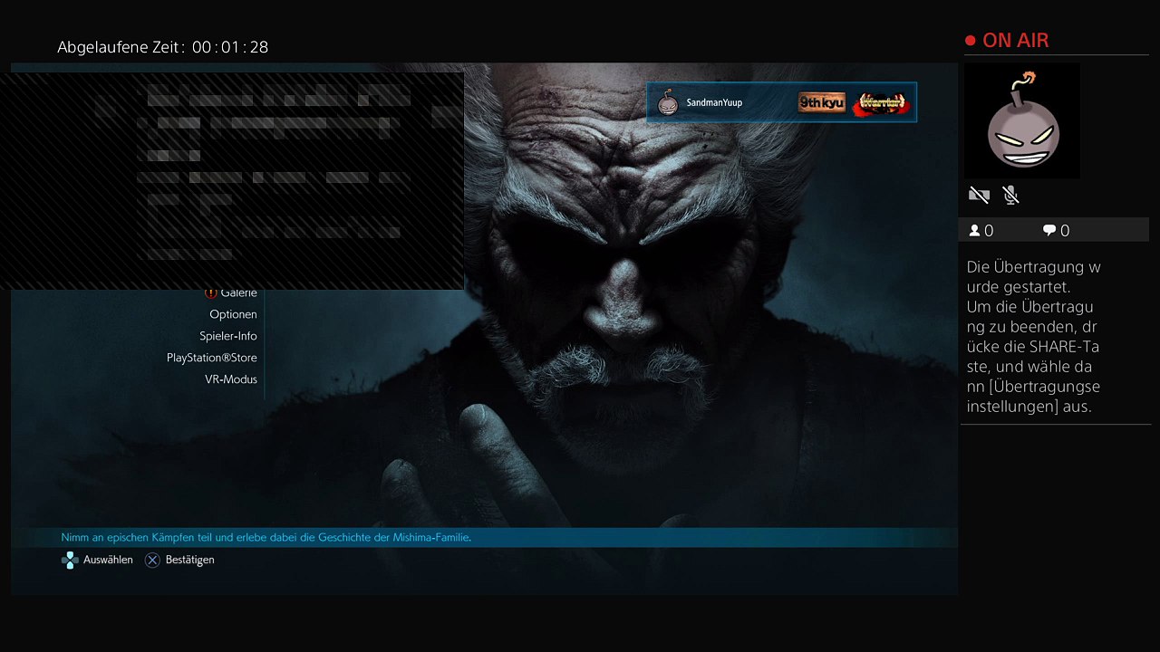Choose VR-Modus in the main menu

point(231,379)
